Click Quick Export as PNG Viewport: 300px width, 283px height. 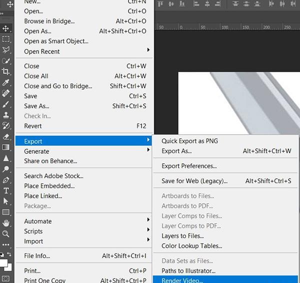click(x=226, y=141)
